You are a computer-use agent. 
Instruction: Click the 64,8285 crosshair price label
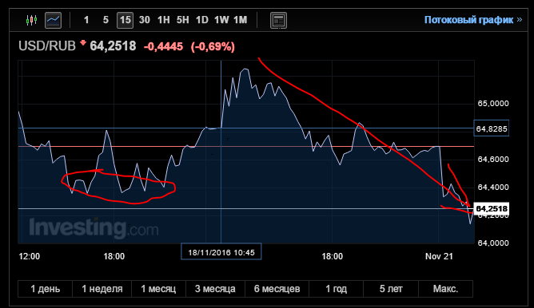(x=492, y=128)
